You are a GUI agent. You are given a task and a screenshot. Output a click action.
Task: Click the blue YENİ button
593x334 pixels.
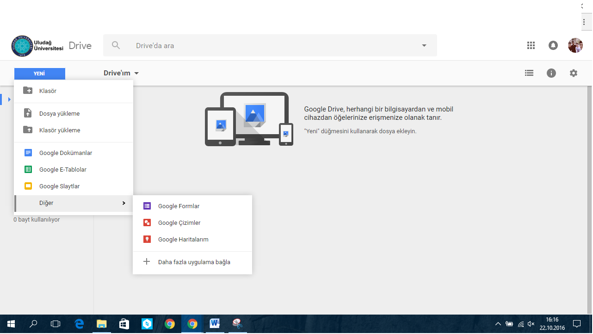(x=40, y=74)
